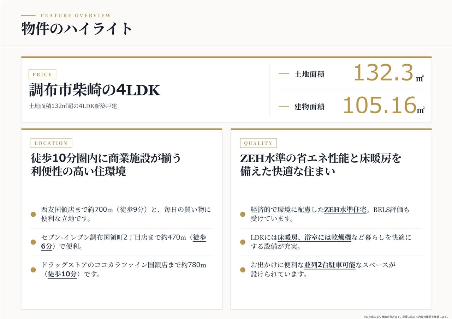Open the underlined 床暖房、浴室には乾燥機 text
The height and width of the screenshot is (319, 452).
point(314,237)
